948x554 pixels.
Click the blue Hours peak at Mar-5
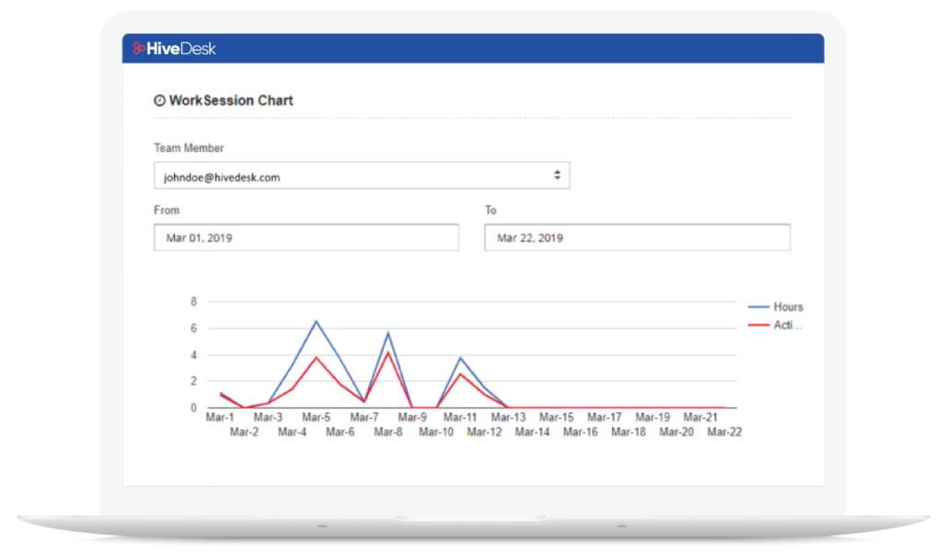(x=317, y=321)
